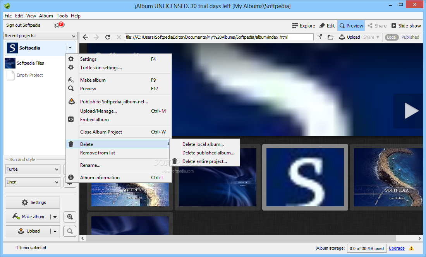The width and height of the screenshot is (426, 257).
Task: Open the Help menu
Action: click(x=76, y=16)
